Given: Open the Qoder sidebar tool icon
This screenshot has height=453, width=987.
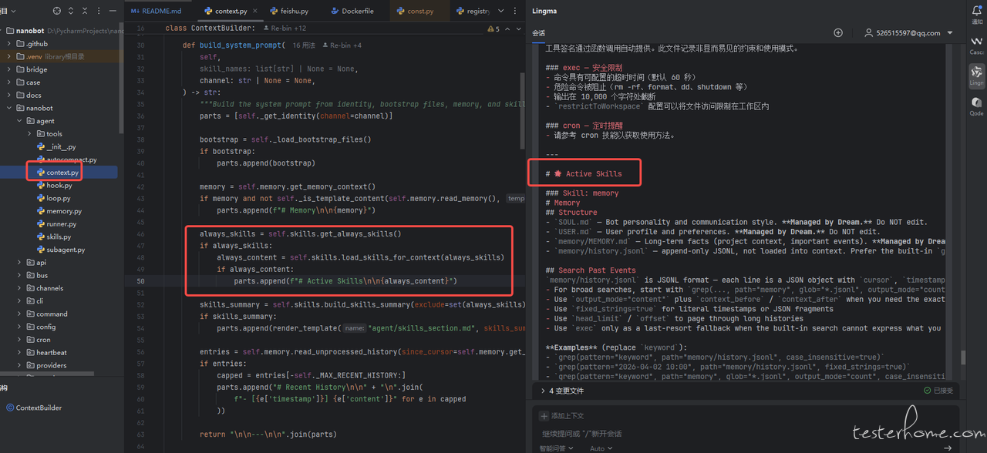Looking at the screenshot, I should pyautogui.click(x=976, y=104).
